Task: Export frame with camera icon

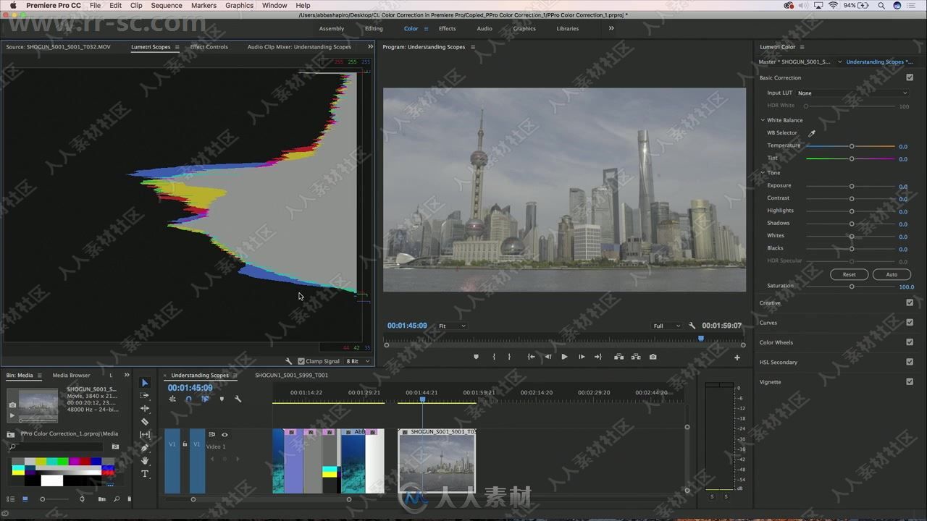Action: click(653, 357)
